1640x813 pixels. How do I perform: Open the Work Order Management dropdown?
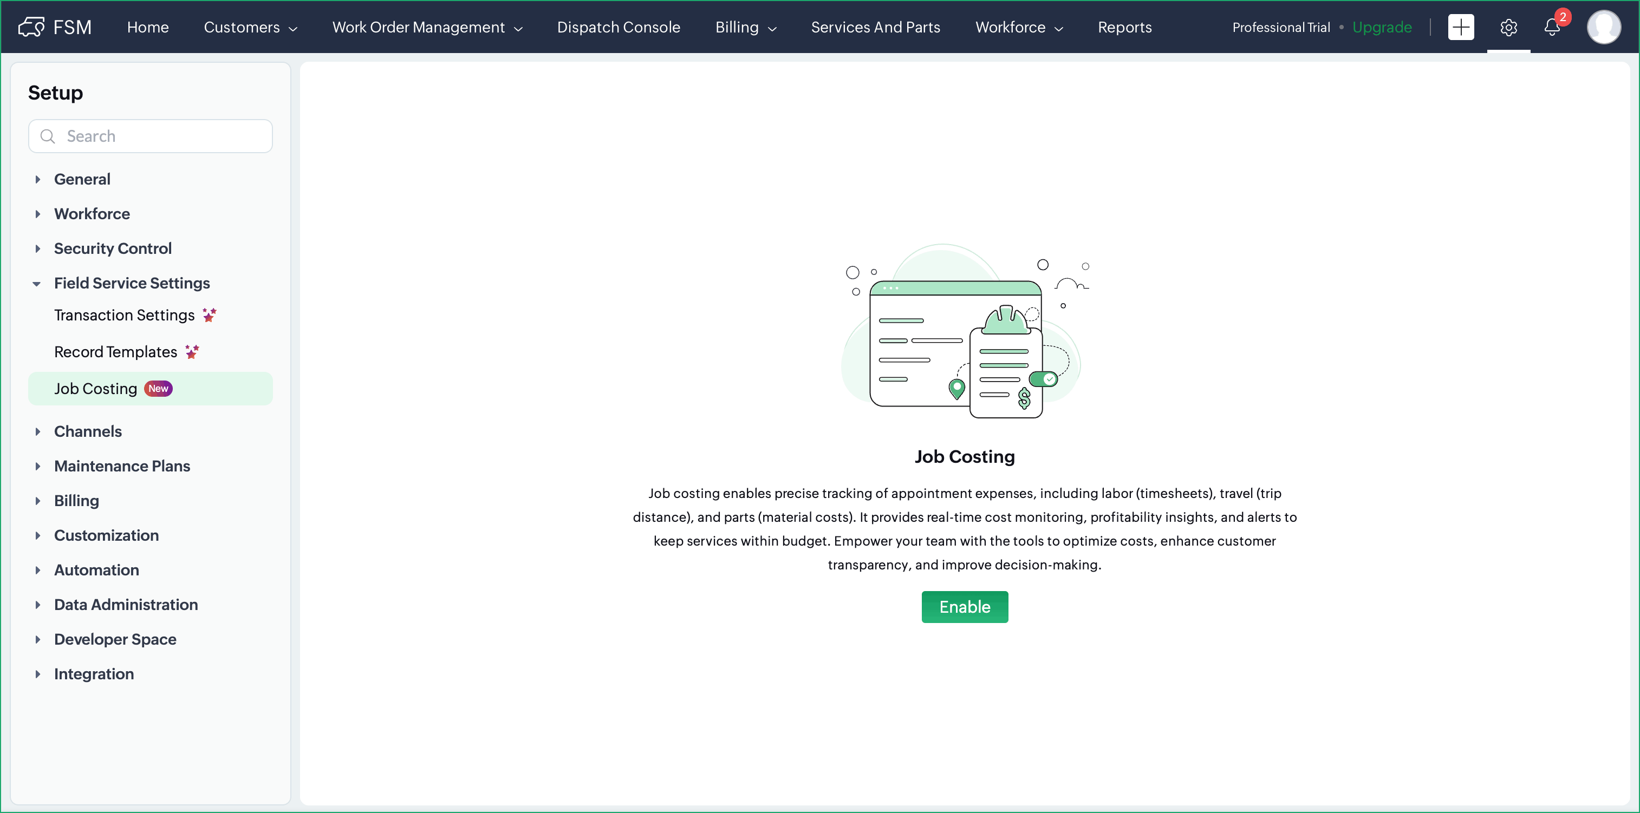[427, 28]
